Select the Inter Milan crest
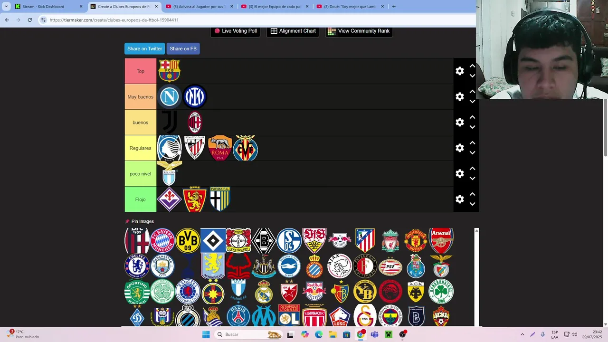Image resolution: width=608 pixels, height=342 pixels. pyautogui.click(x=195, y=96)
